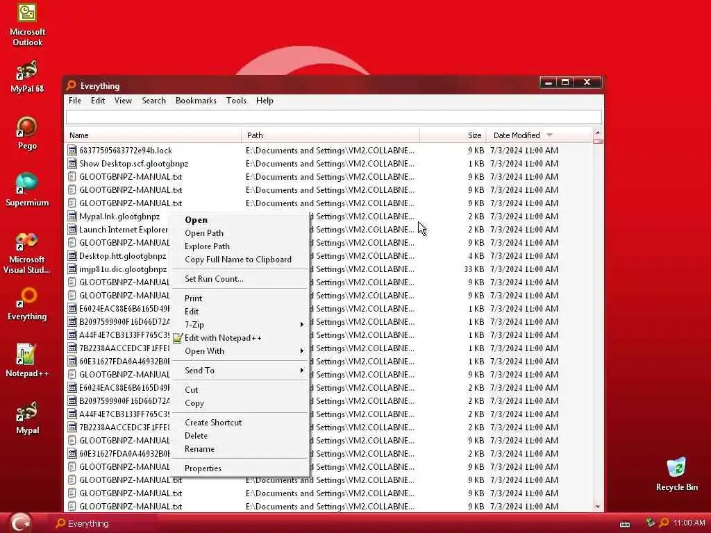Choose Properties in the context menu

[x=240, y=468]
